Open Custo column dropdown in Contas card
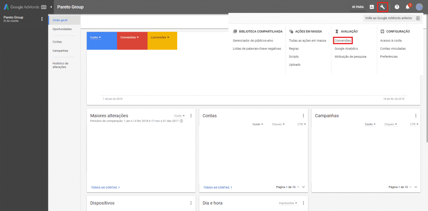428x211 pixels. click(x=257, y=124)
